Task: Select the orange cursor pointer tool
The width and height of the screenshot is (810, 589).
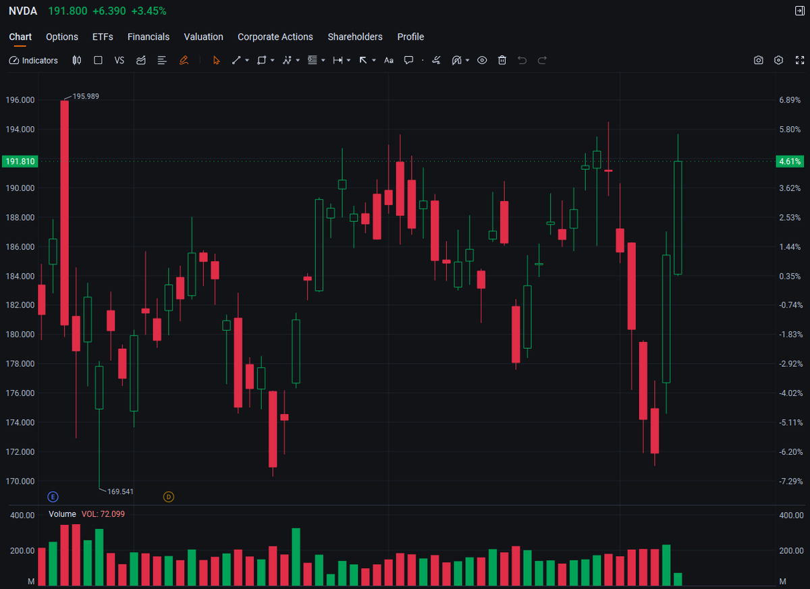Action: click(x=216, y=60)
